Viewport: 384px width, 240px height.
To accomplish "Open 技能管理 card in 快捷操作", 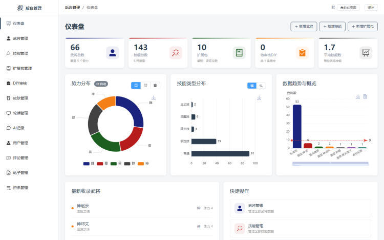I will 301,228.
